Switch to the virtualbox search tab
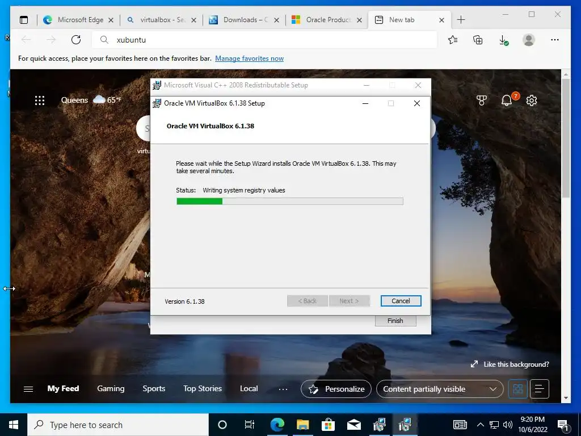The height and width of the screenshot is (436, 581). click(161, 20)
